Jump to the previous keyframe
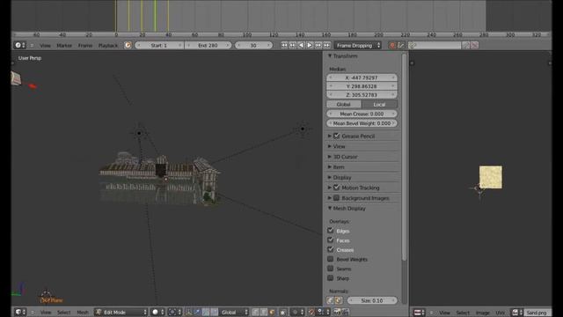This screenshot has width=563, height=317. (x=293, y=45)
